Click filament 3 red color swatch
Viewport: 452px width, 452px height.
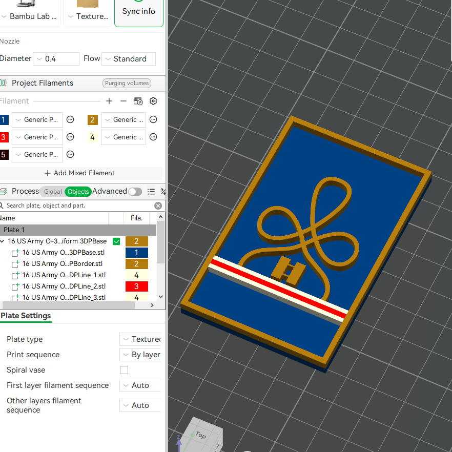click(x=4, y=137)
